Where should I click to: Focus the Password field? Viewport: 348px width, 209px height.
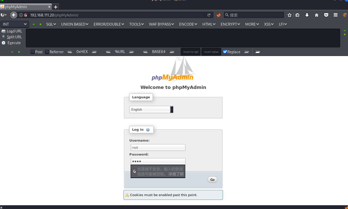158,161
